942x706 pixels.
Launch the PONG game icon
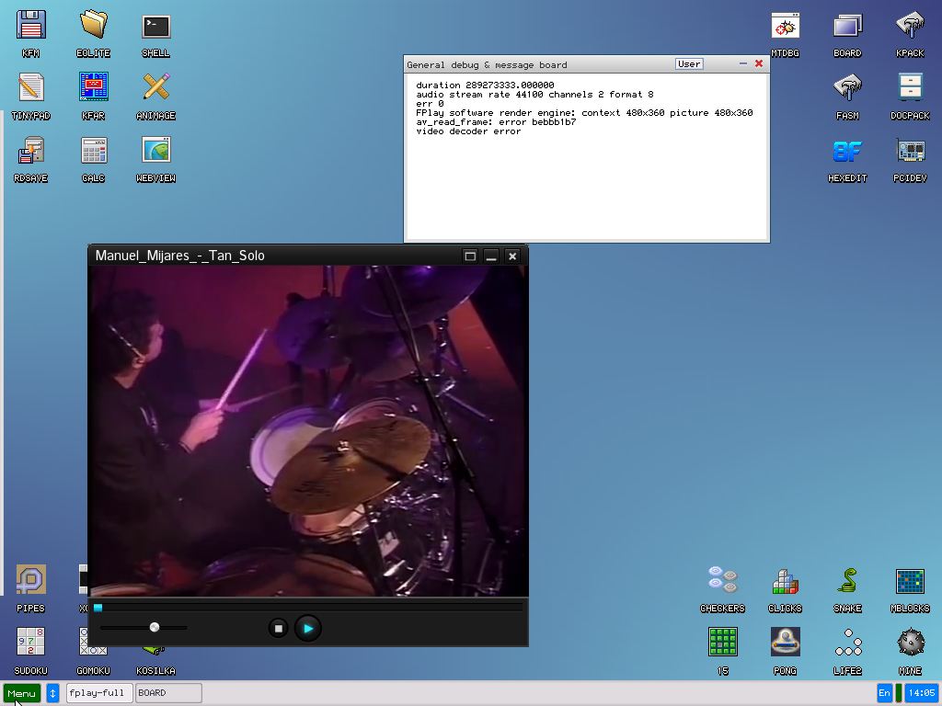[x=785, y=642]
